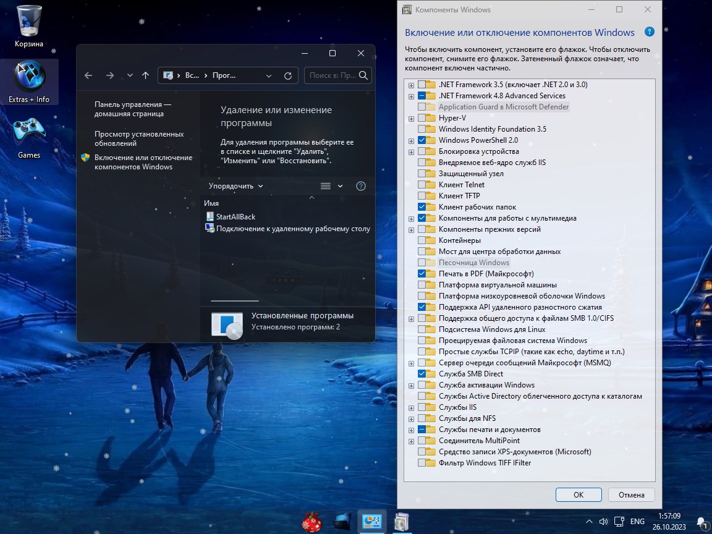
Task: Click the refresh button in the address bar
Action: (287, 75)
